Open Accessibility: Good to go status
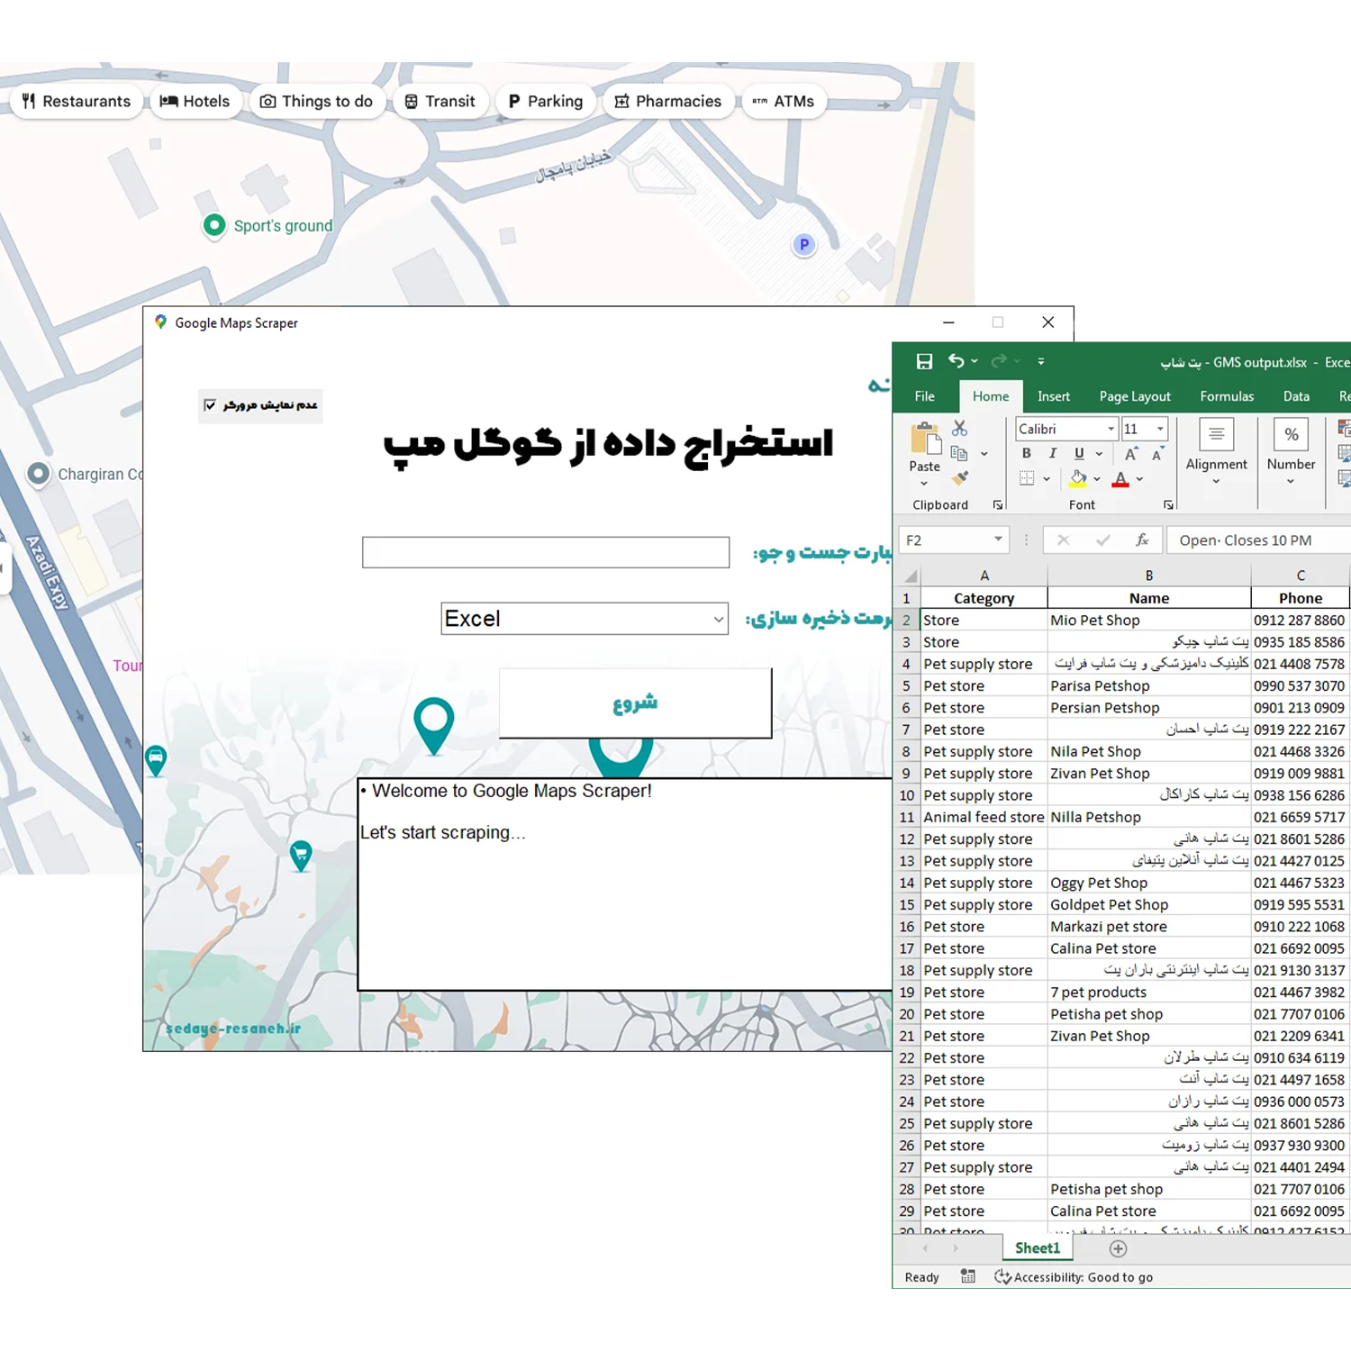1351x1351 pixels. point(1074,1277)
